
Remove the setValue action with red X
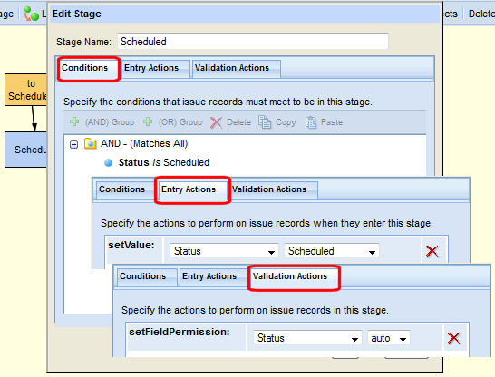pos(432,251)
